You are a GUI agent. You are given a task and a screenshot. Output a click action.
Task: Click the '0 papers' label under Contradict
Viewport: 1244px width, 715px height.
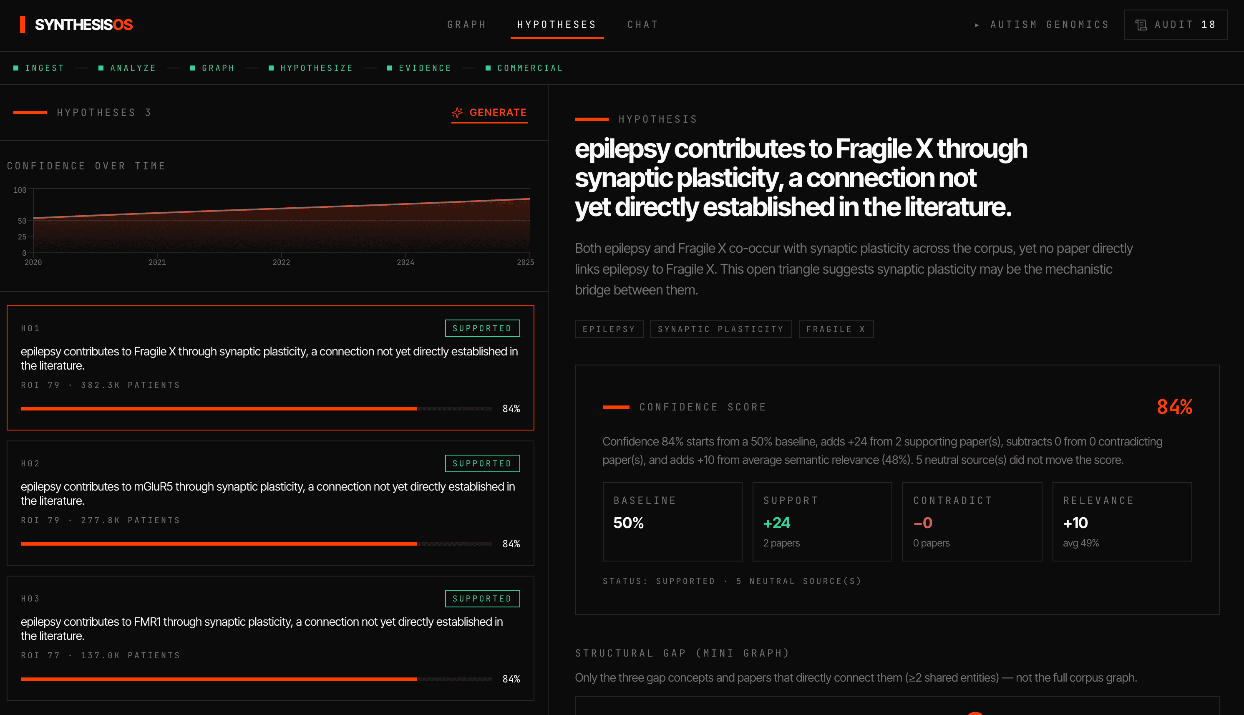(931, 543)
